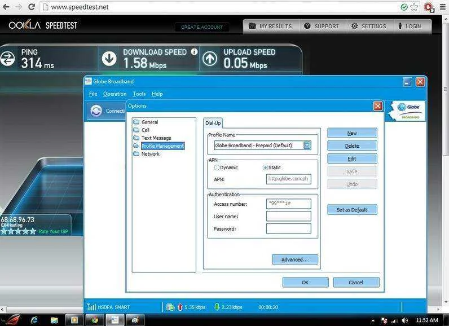The width and height of the screenshot is (449, 326).
Task: Open the Chrome menu hamburger icon
Action: coord(443,7)
